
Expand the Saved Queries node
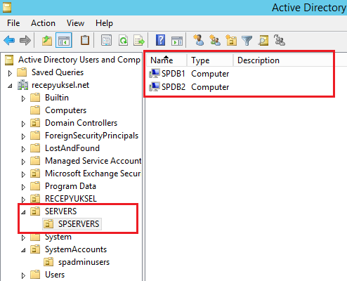pos(10,73)
